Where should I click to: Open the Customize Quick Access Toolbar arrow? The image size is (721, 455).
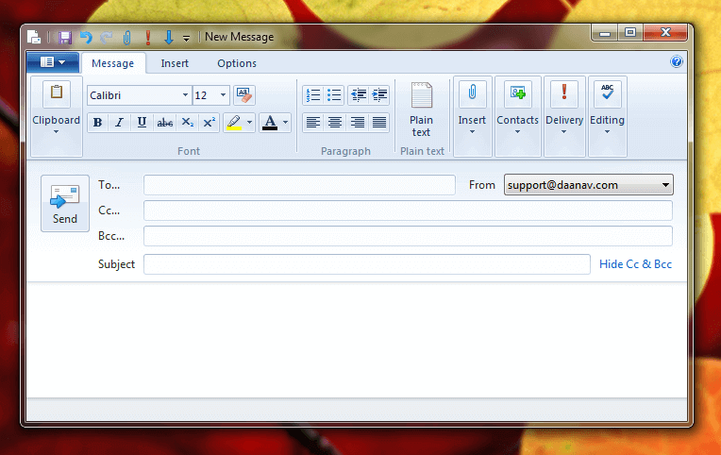coord(186,39)
